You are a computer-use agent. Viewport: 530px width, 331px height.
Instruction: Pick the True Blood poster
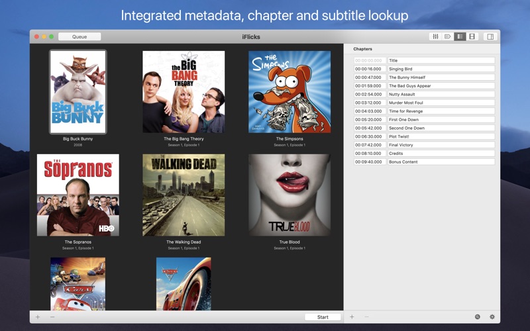click(x=290, y=195)
